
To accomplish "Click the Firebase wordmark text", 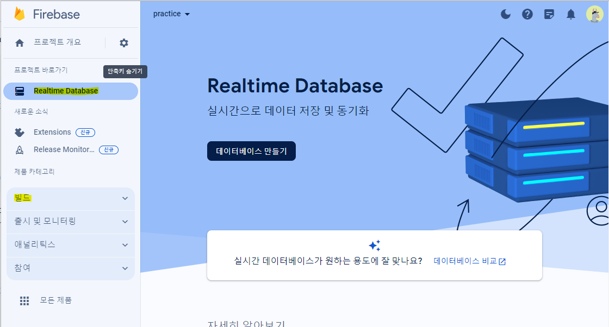I will click(x=57, y=14).
